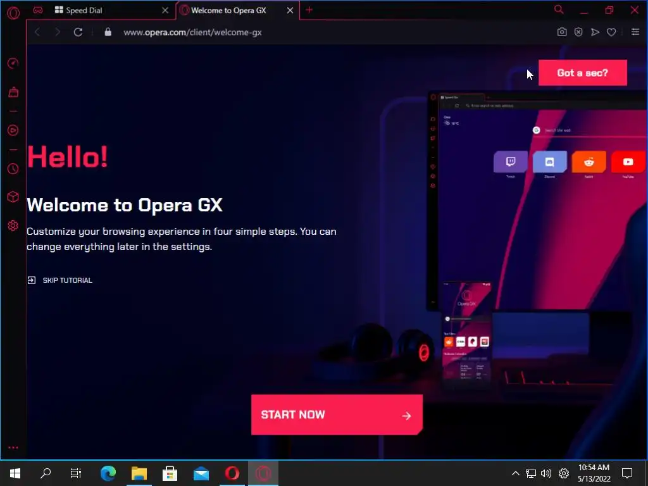Restore down the Opera GX window
The width and height of the screenshot is (648, 486).
pos(609,10)
